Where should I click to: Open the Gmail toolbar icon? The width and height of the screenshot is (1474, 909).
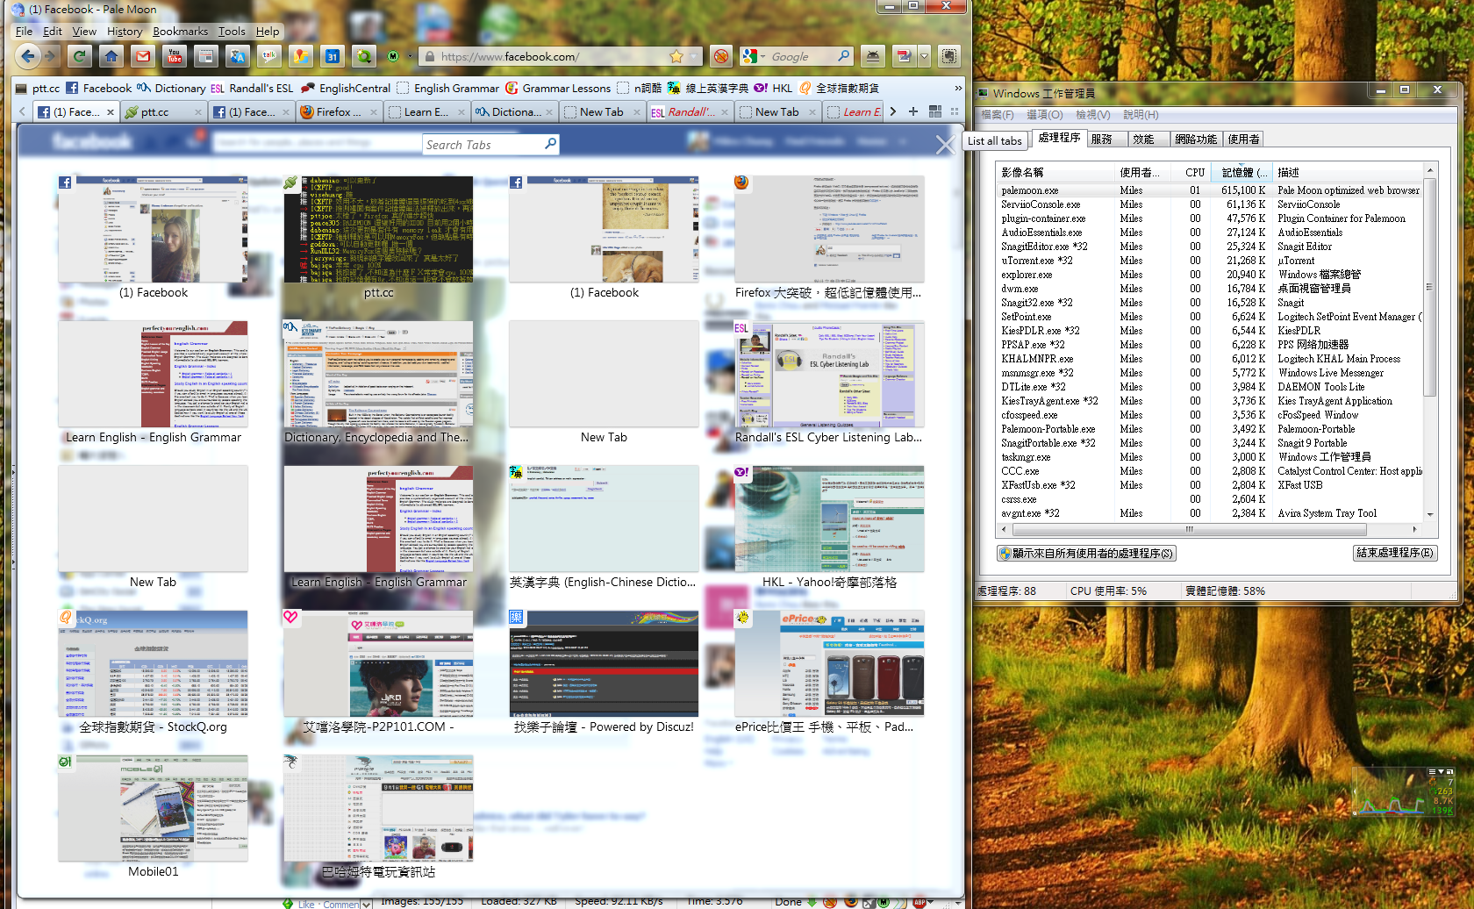[142, 57]
